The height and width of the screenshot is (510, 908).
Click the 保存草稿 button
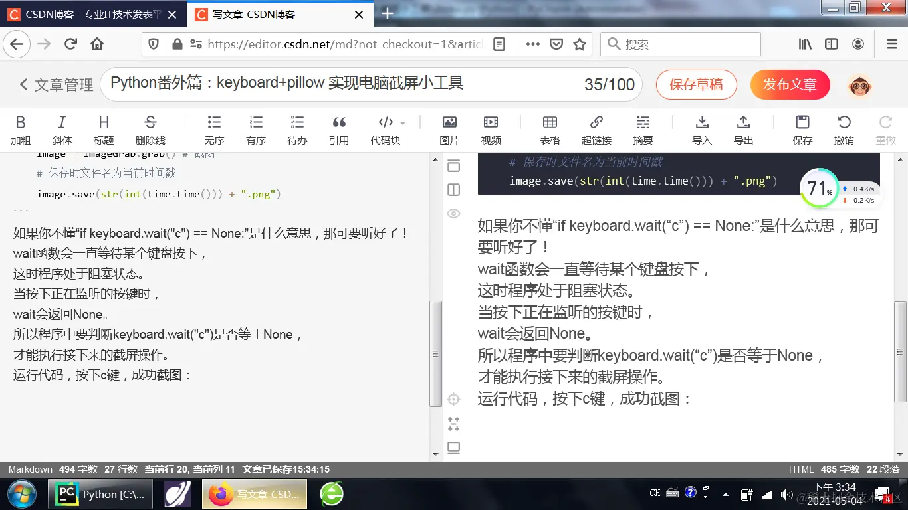point(696,84)
